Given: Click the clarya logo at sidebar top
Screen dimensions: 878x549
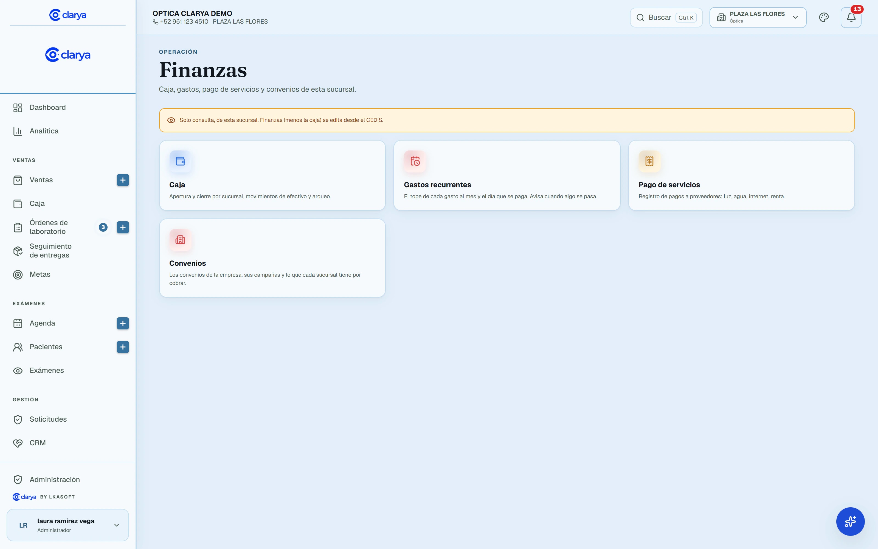Looking at the screenshot, I should point(68,15).
